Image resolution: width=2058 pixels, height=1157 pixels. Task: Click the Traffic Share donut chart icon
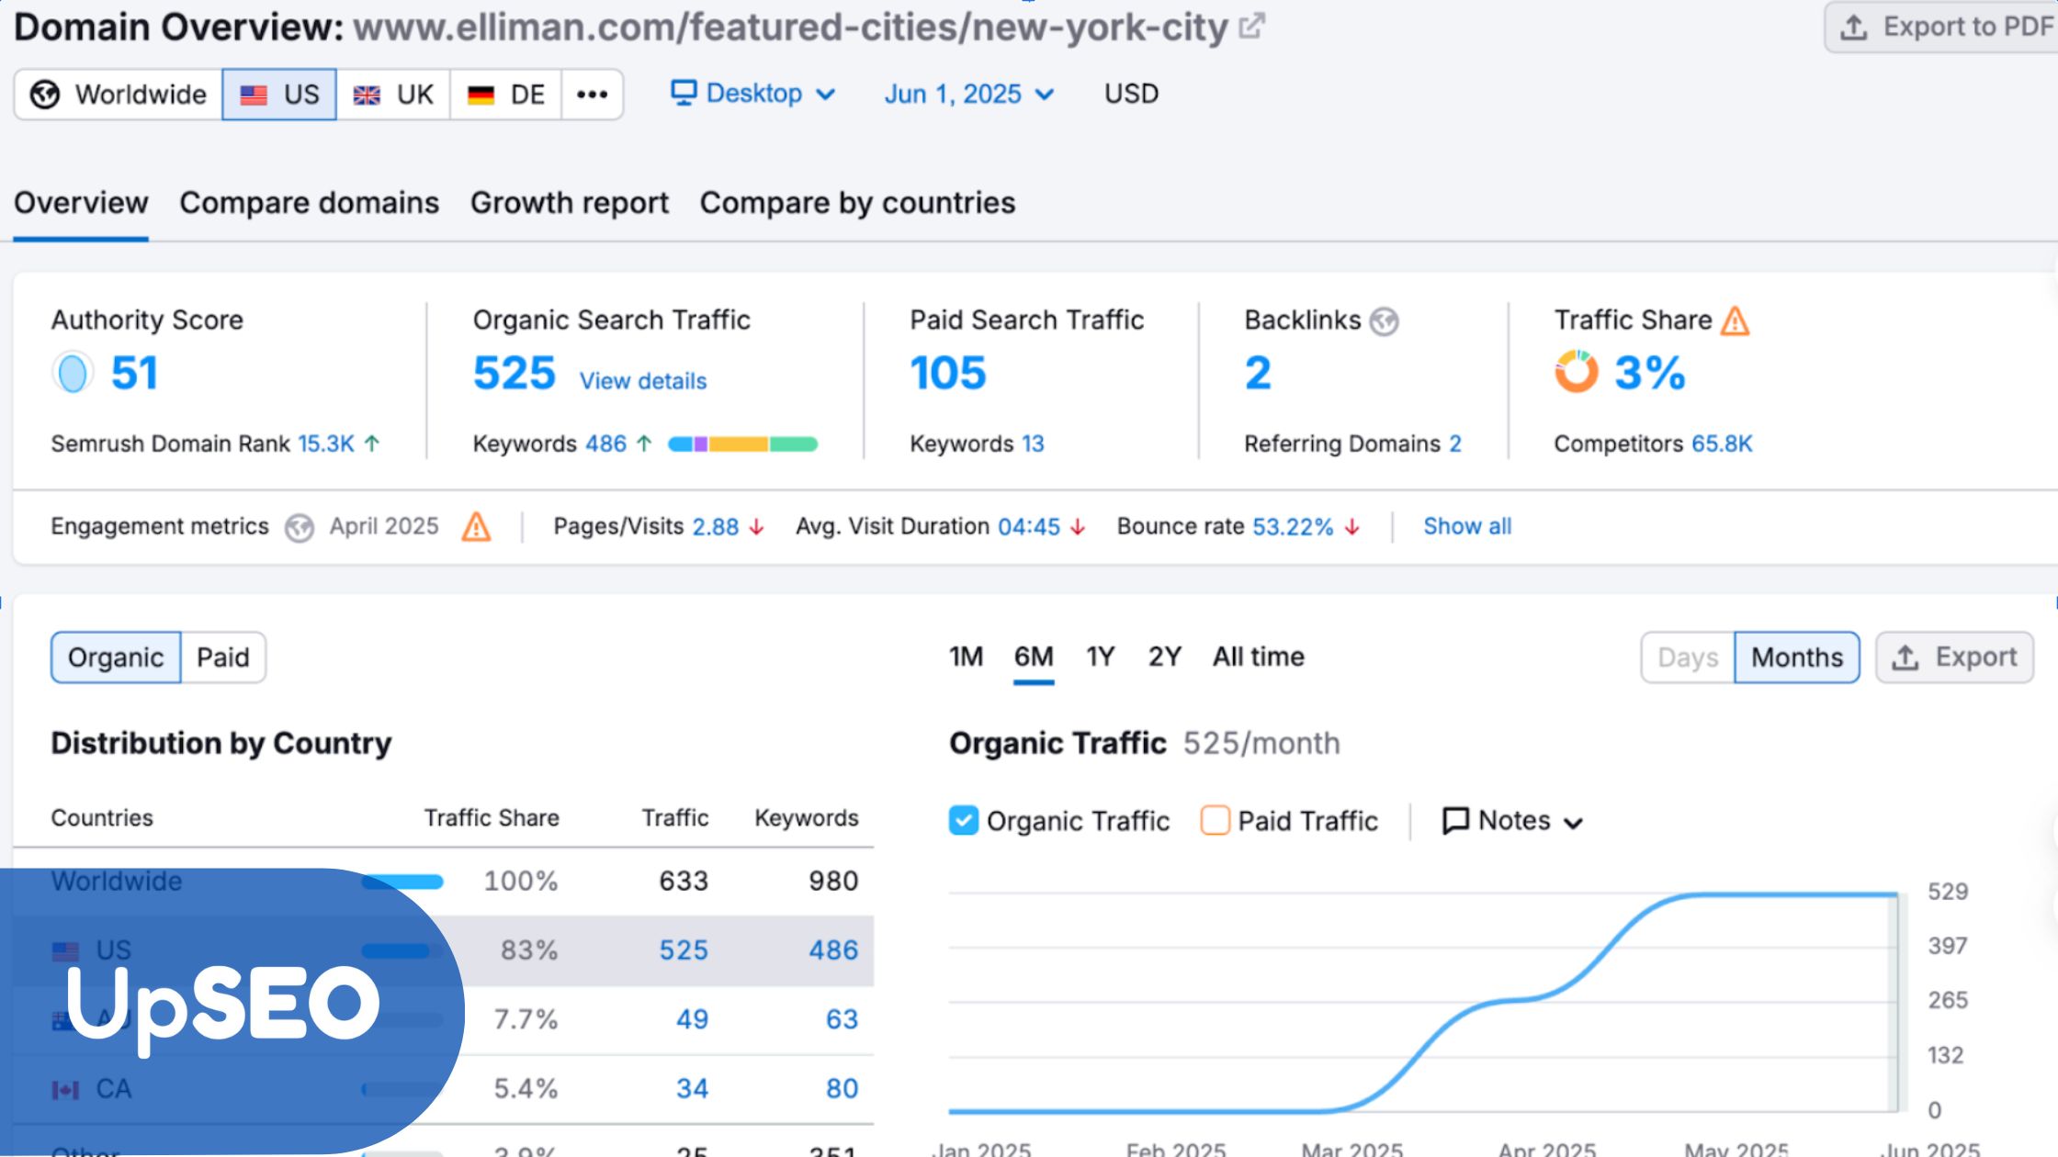coord(1577,372)
